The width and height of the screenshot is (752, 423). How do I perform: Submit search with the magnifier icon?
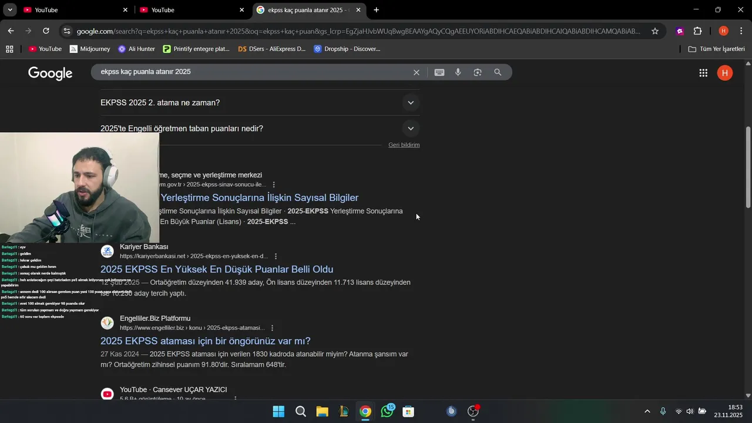pyautogui.click(x=498, y=72)
